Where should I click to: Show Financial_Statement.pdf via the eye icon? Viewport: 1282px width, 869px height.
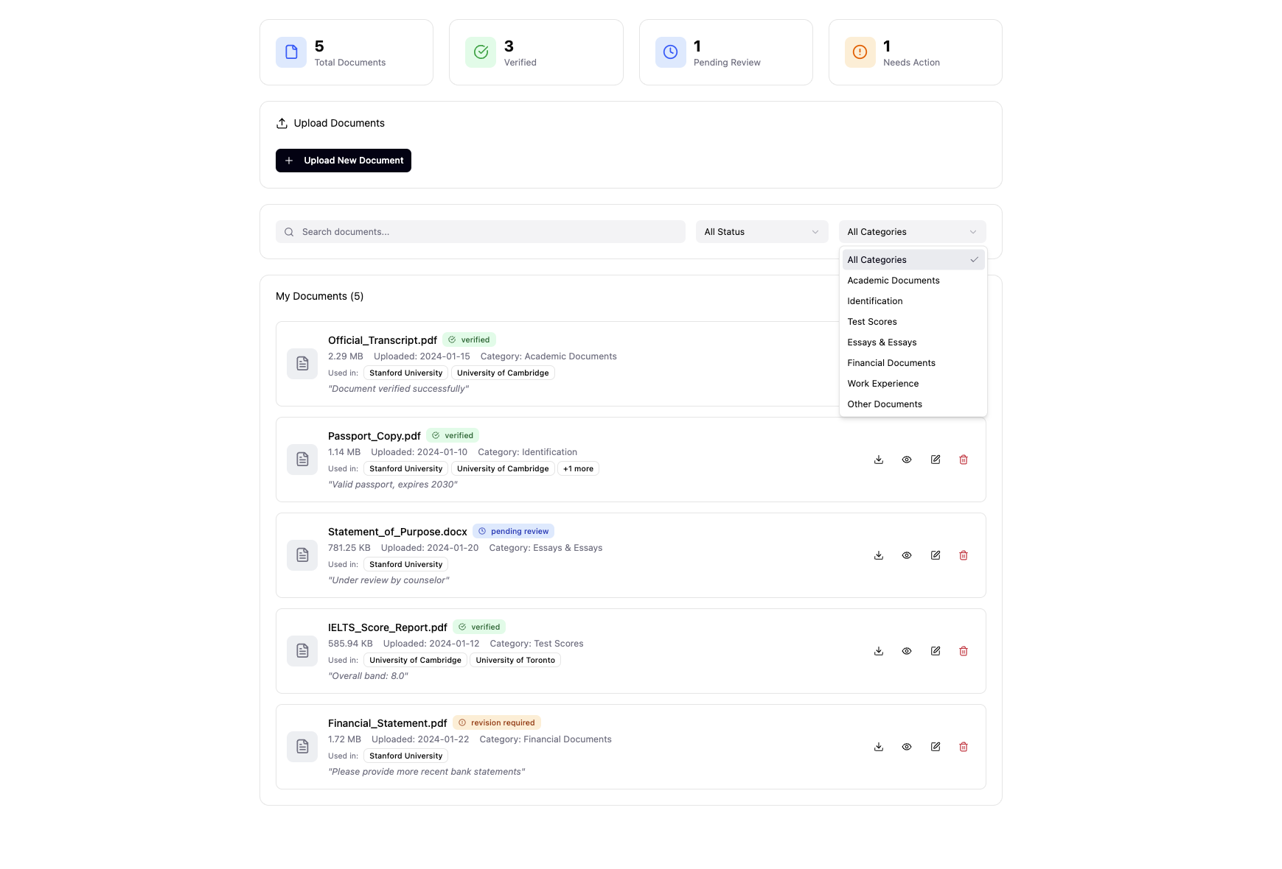[x=907, y=747]
